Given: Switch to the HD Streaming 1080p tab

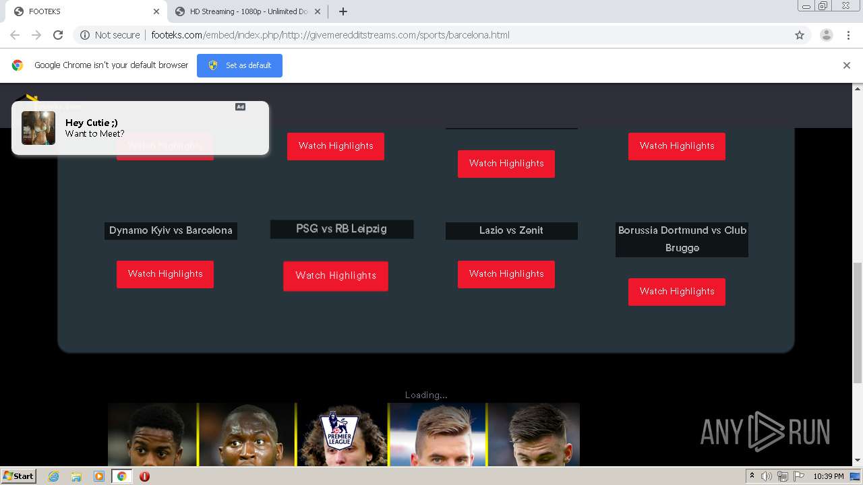Looking at the screenshot, I should click(249, 11).
